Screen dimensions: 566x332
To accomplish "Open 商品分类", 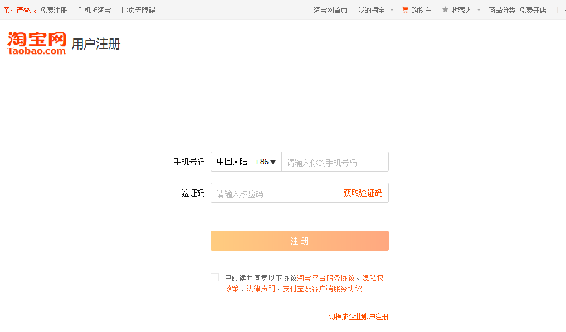I will pyautogui.click(x=502, y=10).
